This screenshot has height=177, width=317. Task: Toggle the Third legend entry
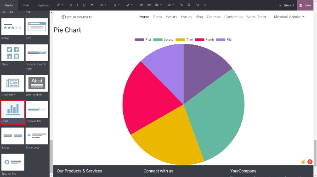184,40
